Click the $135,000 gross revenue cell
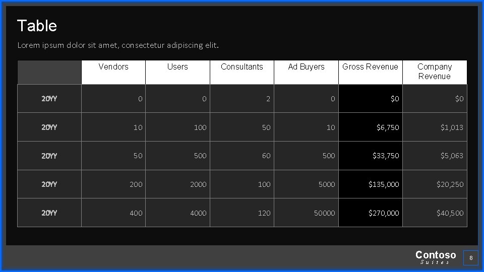Screen dimensions: 484x272 tap(371, 184)
